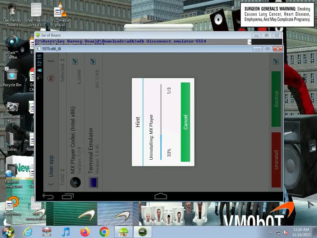The height and width of the screenshot is (238, 317).
Task: Open the Extras desktop folder
Action: click(x=12, y=141)
